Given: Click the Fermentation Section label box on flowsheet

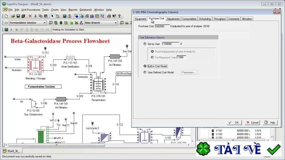Looking at the screenshot, I should (43, 87).
